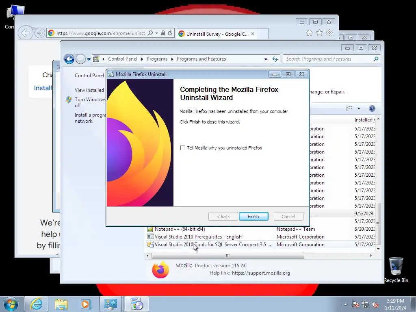Open Control Panel Home link
The height and width of the screenshot is (312, 416).
(89, 75)
